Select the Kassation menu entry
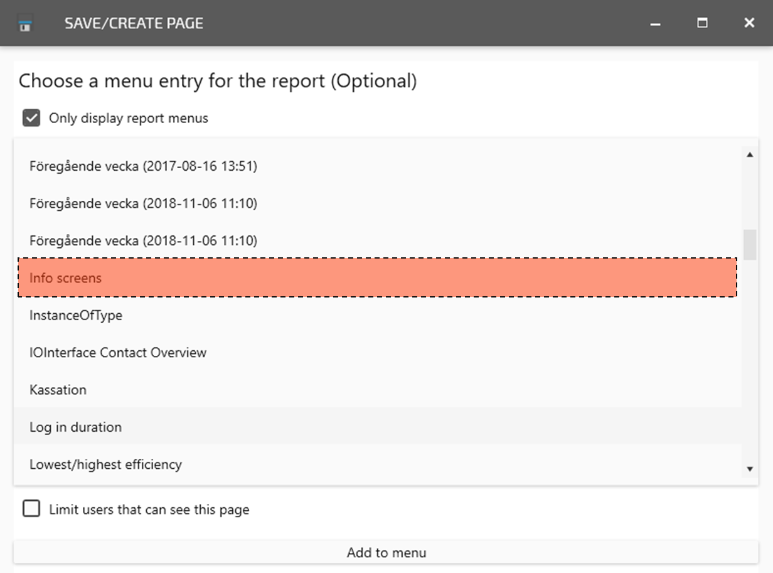Screen dimensions: 773x573 (x=58, y=390)
